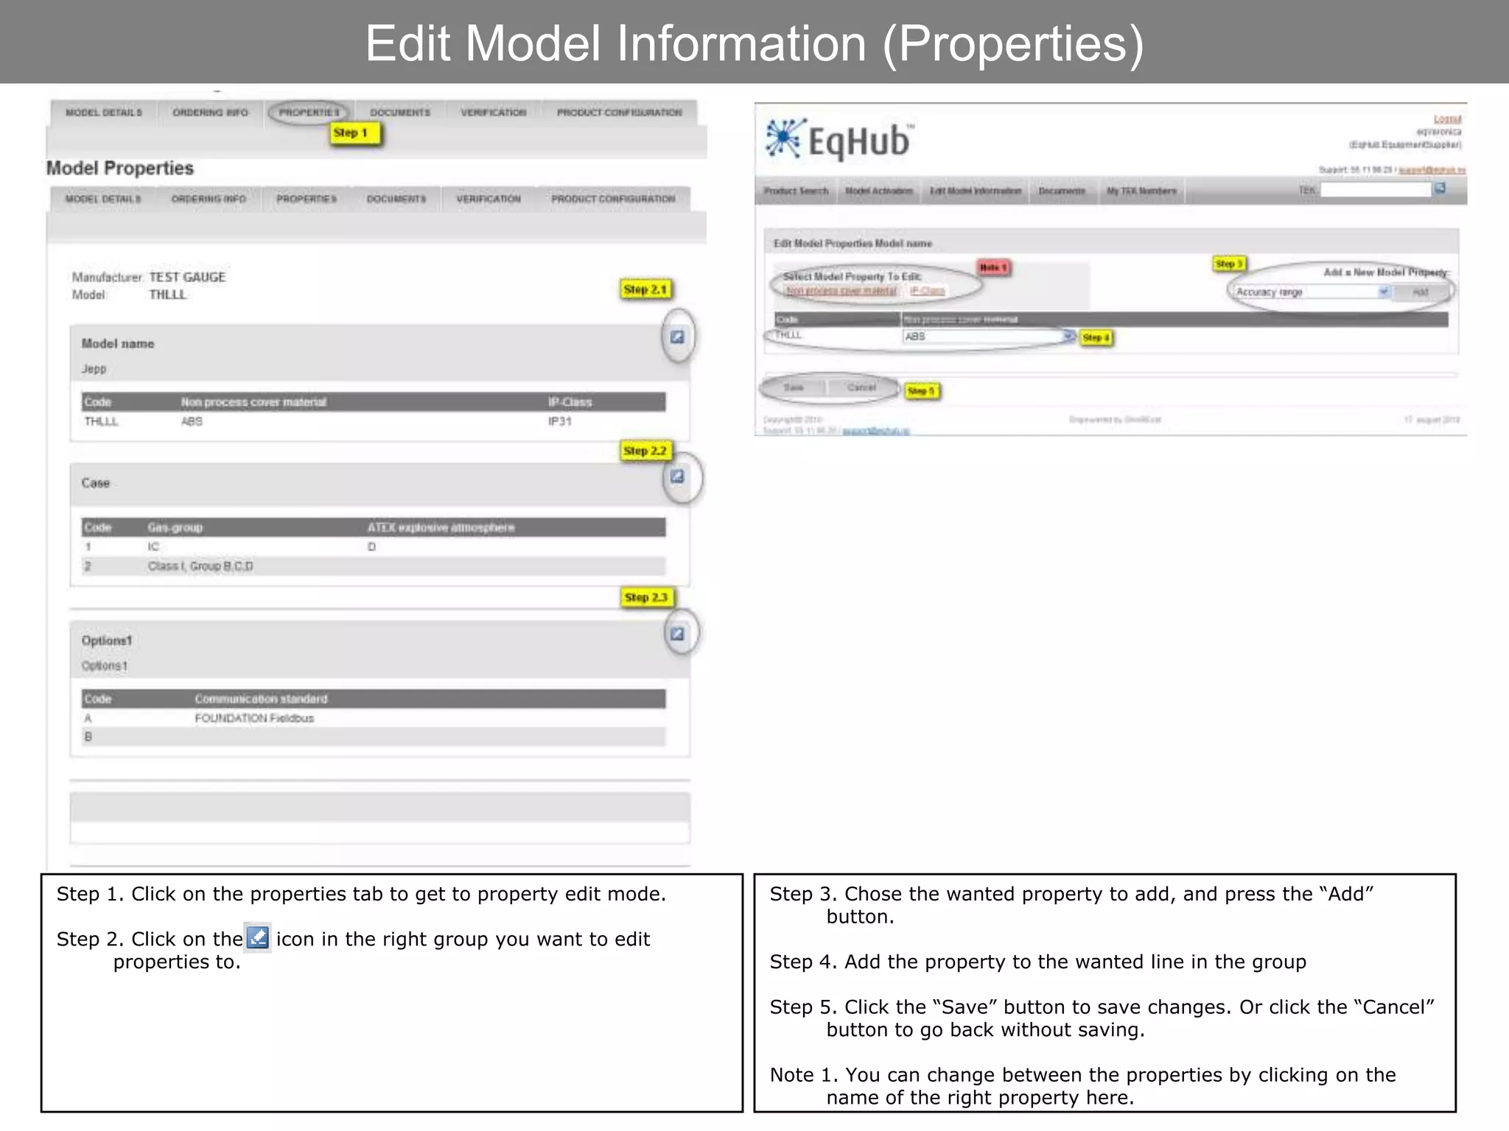
Task: Click the Communication standard column header
Action: [x=261, y=699]
